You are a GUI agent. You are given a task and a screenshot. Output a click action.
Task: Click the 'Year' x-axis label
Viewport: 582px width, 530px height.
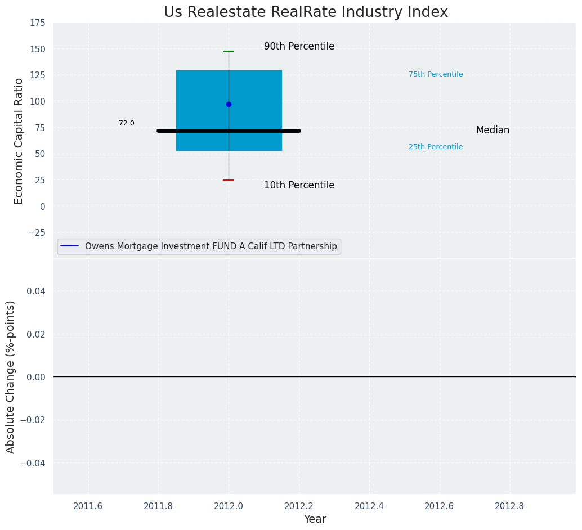tap(315, 519)
